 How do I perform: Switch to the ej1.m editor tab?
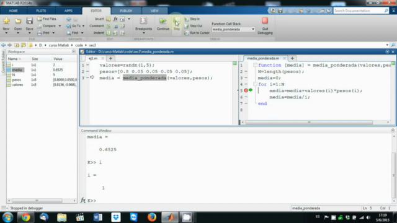coord(93,58)
